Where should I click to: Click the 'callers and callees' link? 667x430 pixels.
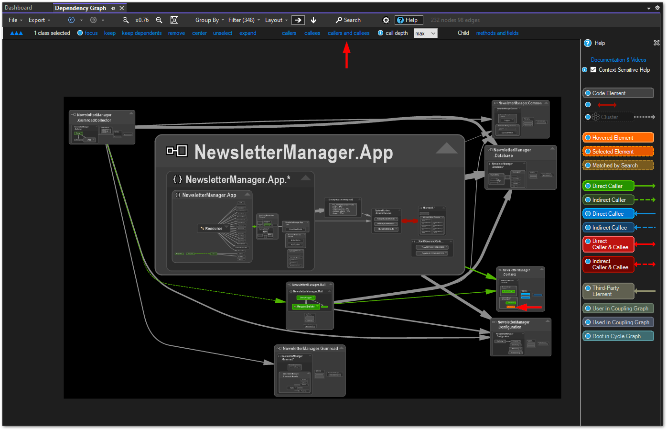point(348,33)
